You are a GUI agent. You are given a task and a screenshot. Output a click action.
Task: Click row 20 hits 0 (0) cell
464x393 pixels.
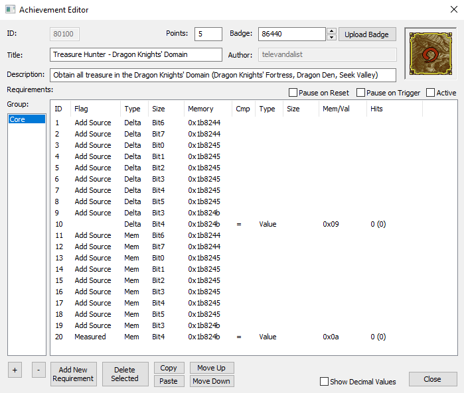(x=378, y=337)
